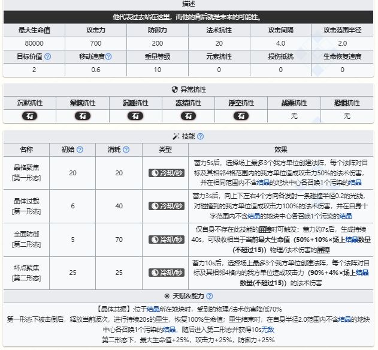Click 有 badge under 浮空抗性

pyautogui.click(x=241, y=116)
